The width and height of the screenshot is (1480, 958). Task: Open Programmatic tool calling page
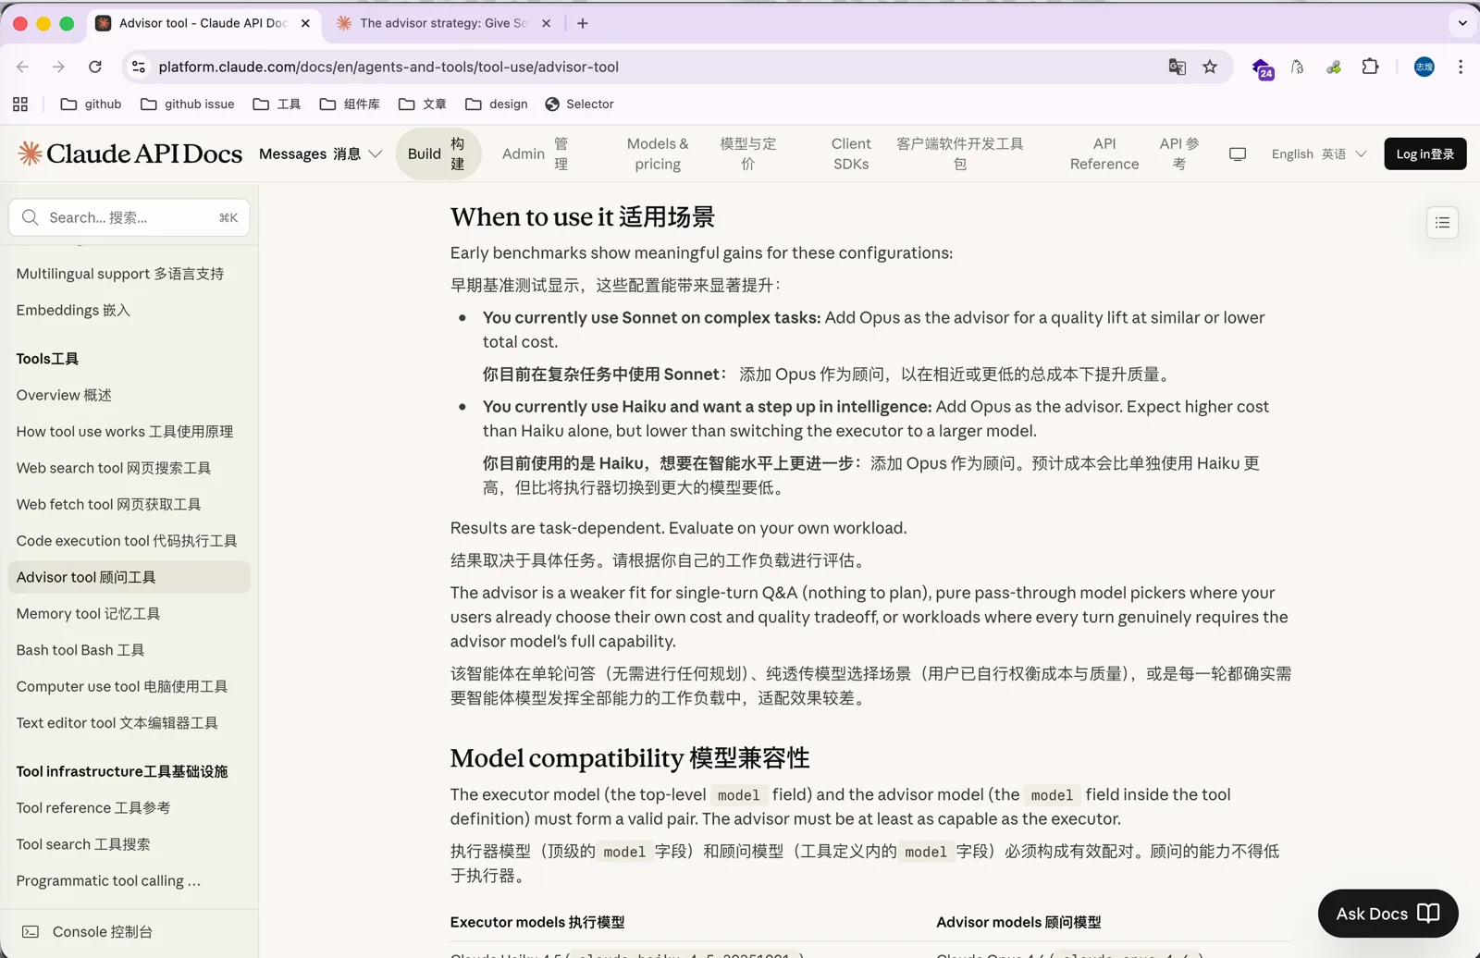pos(108,881)
